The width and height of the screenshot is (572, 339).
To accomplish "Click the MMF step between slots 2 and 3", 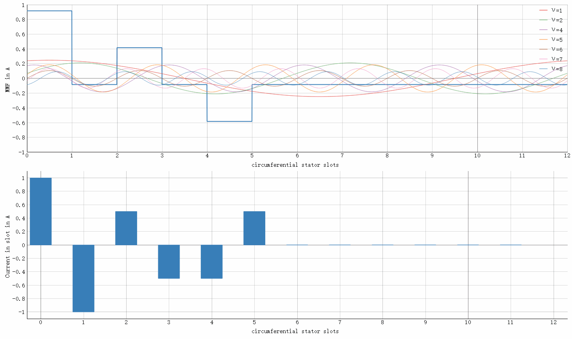I will (x=139, y=48).
